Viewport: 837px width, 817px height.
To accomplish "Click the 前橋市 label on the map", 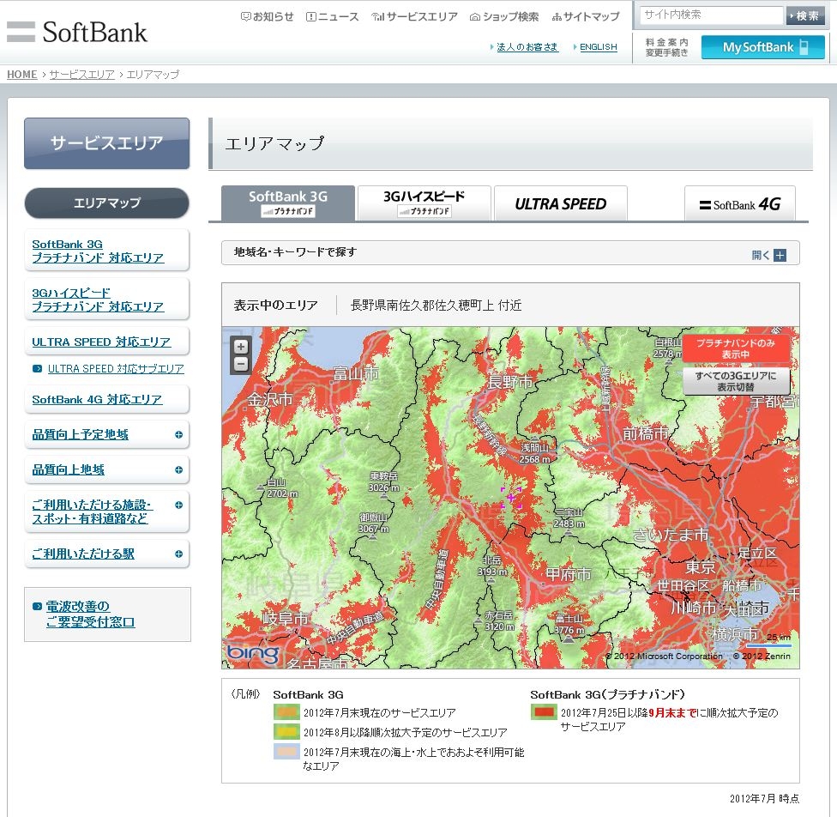I will point(646,433).
